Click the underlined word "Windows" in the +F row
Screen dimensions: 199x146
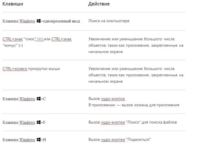(27, 122)
